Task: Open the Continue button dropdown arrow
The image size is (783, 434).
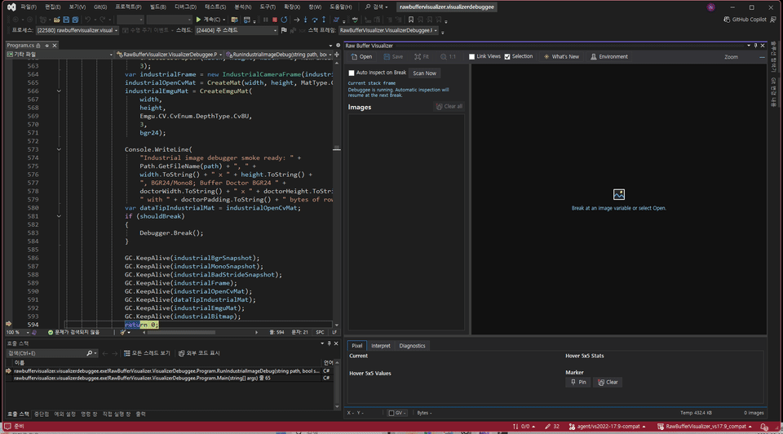Action: click(223, 20)
